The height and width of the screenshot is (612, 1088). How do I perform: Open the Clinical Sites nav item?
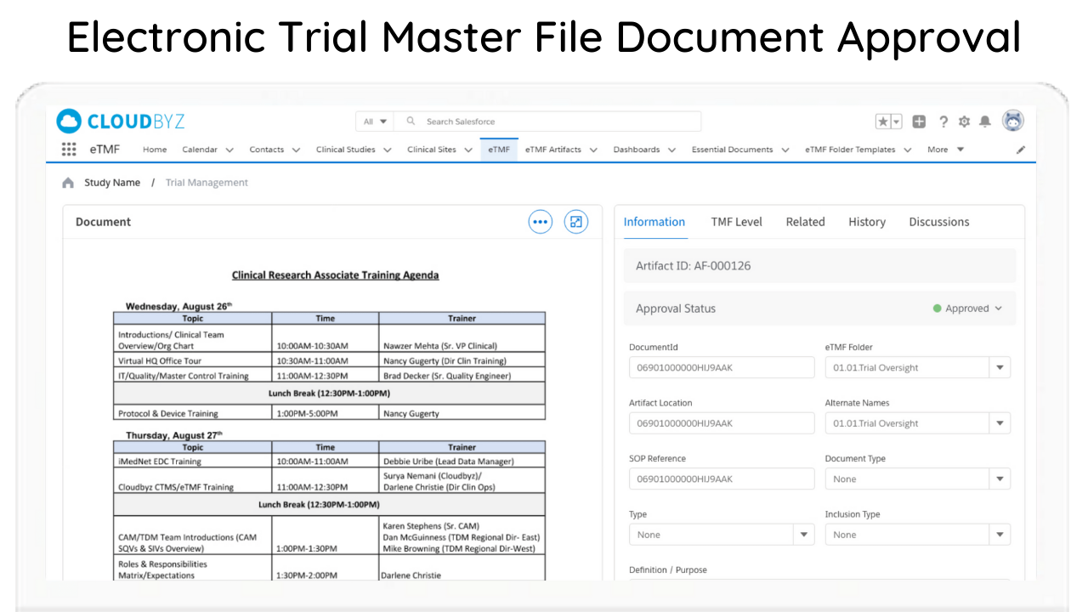click(432, 150)
